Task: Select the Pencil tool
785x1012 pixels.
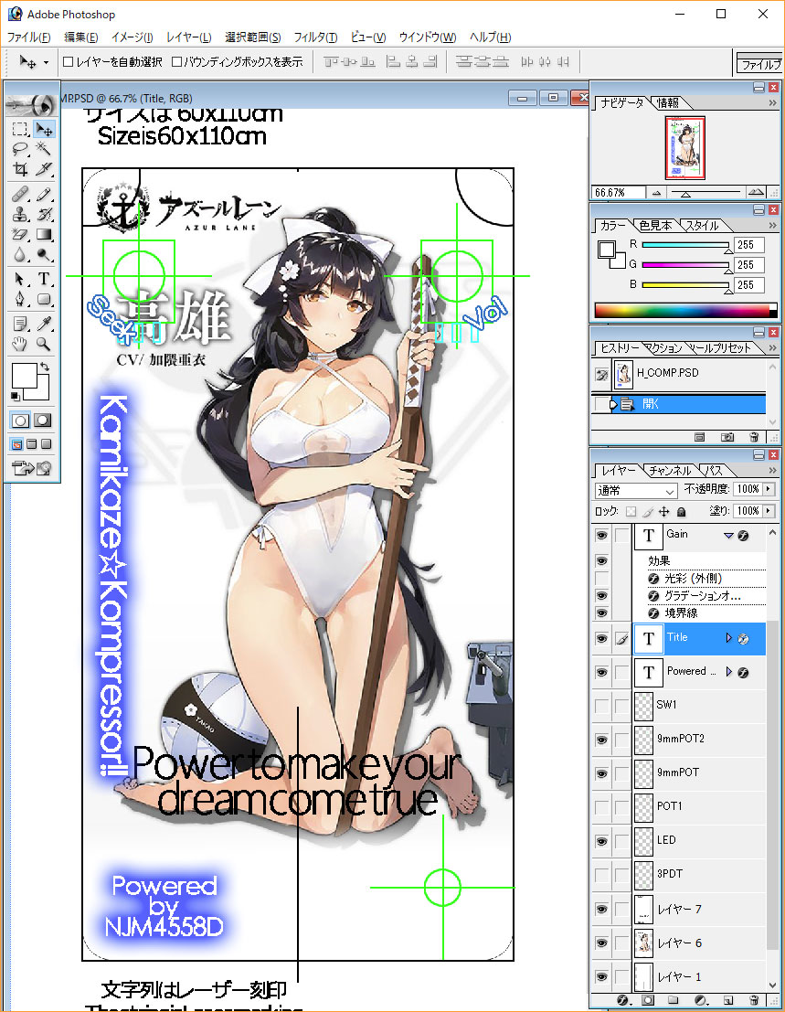Action: [43, 194]
